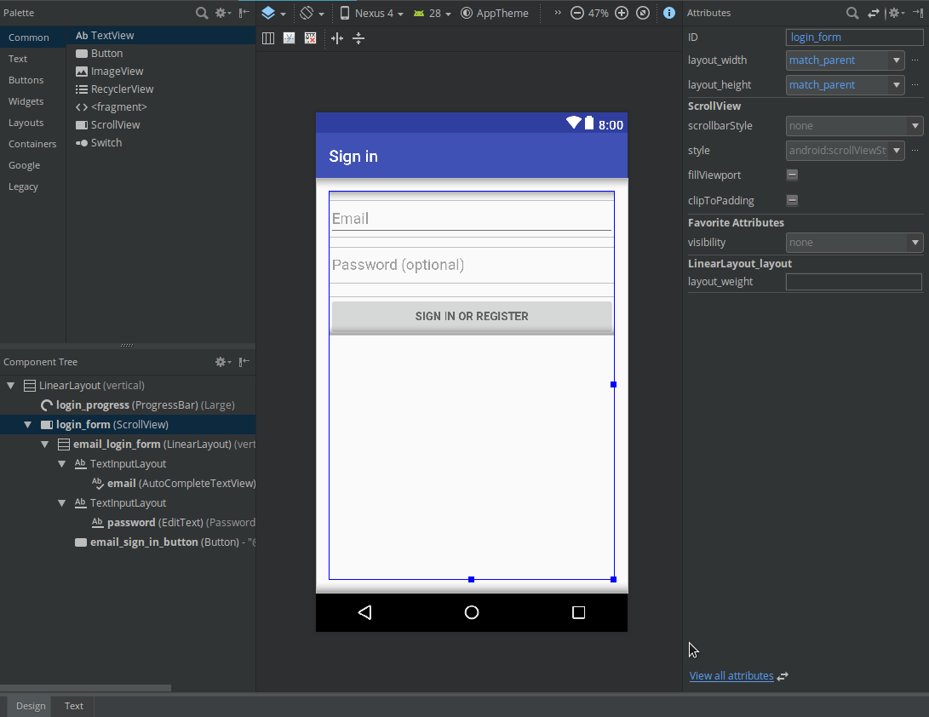929x717 pixels.
Task: Open the visibility dropdown
Action: tap(915, 243)
